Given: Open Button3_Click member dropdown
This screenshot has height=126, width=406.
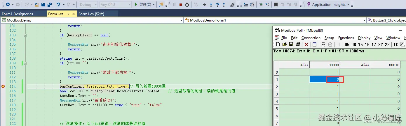Looking at the screenshot, I should [x=386, y=20].
